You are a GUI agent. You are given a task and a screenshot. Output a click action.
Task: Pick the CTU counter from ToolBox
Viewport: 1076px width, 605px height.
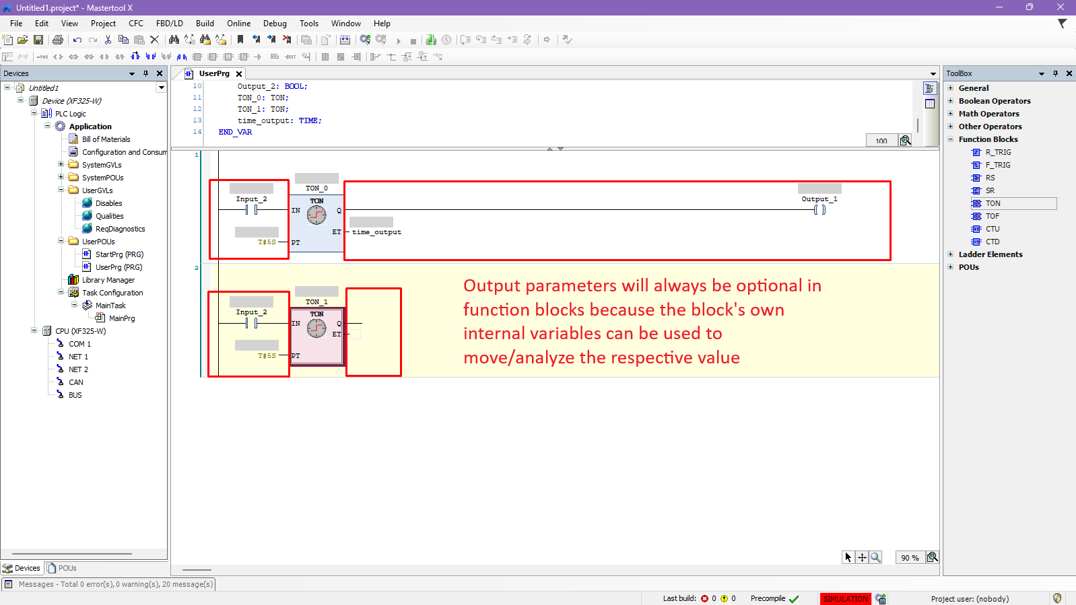(x=993, y=229)
